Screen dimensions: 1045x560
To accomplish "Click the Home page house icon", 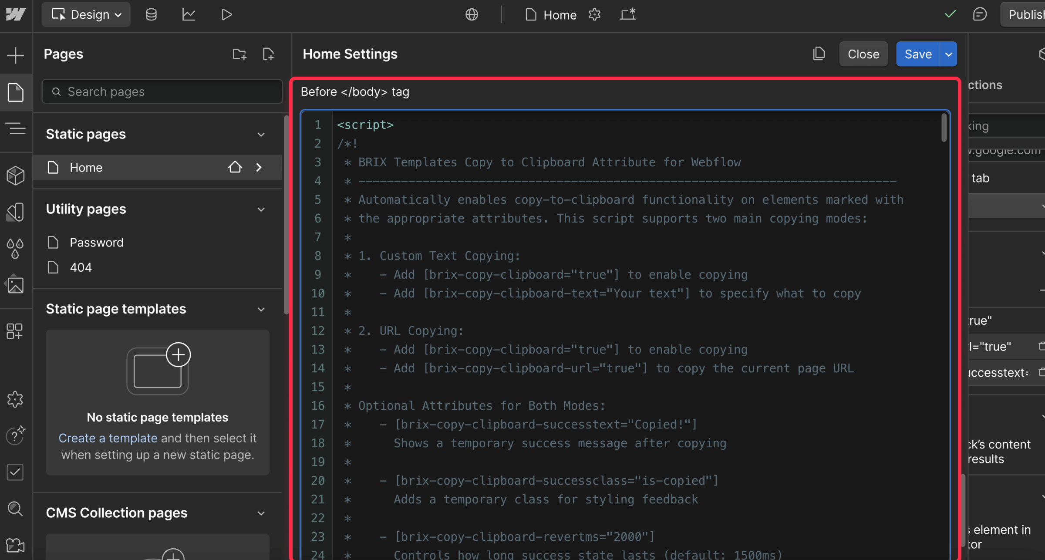I will click(x=235, y=167).
